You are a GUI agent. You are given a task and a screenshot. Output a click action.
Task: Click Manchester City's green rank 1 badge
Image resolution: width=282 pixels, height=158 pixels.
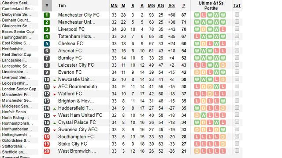[47, 15]
